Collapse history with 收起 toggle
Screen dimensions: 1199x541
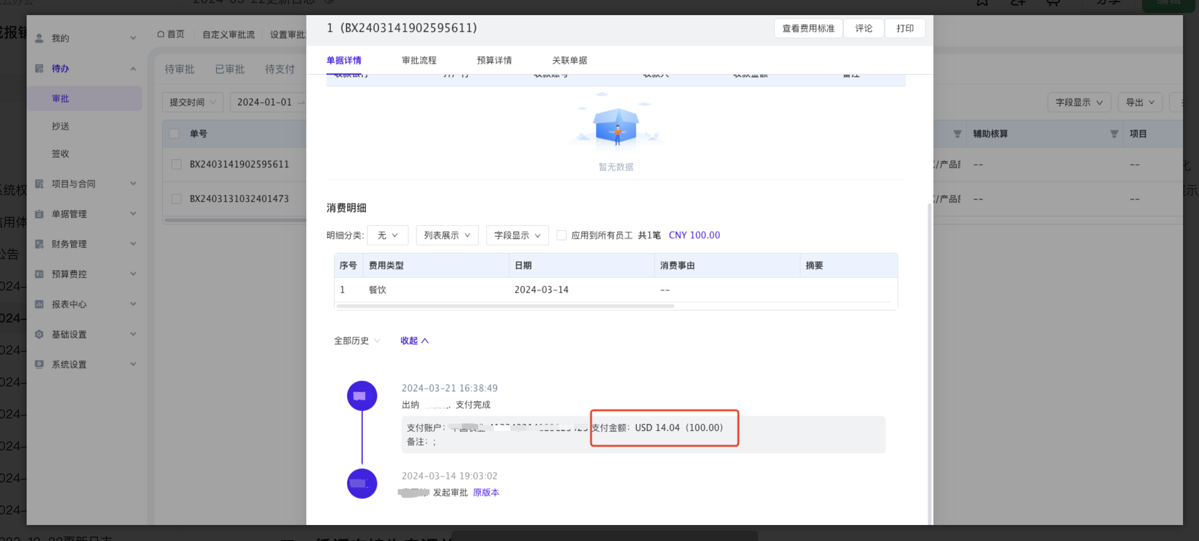coord(414,340)
